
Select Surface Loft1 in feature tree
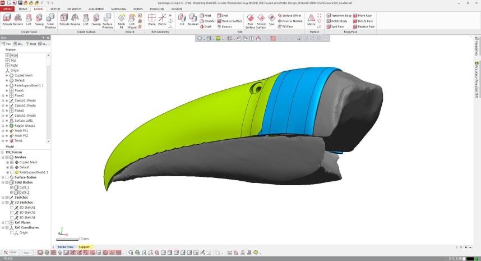[x=24, y=121]
